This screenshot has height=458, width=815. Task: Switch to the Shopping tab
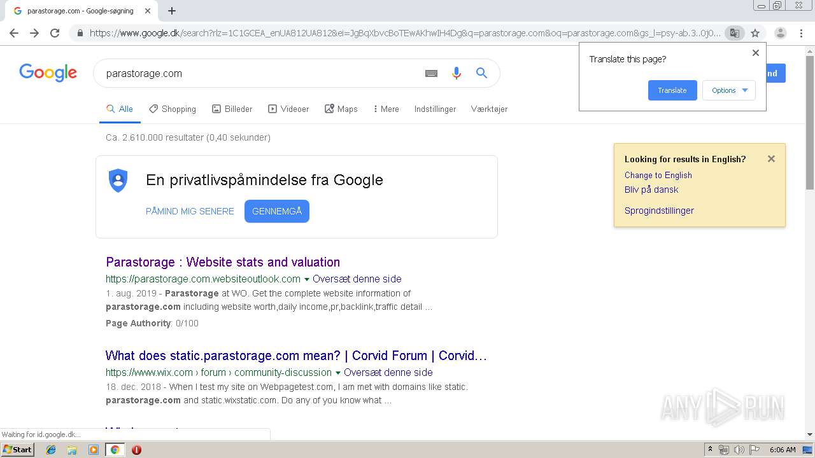[173, 109]
